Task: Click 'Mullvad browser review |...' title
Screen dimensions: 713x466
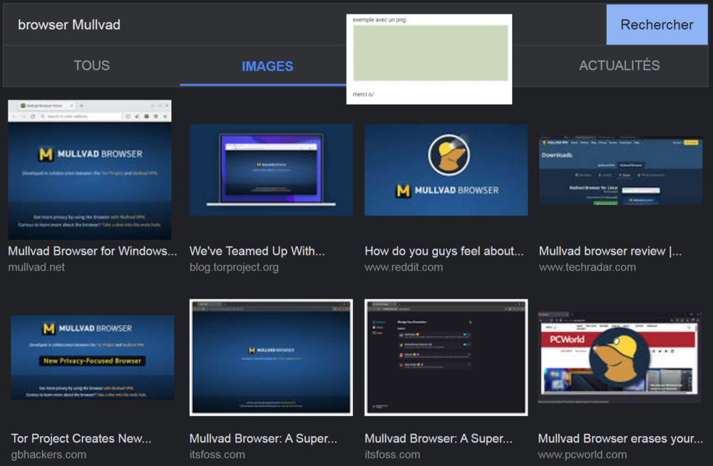Action: [x=610, y=251]
